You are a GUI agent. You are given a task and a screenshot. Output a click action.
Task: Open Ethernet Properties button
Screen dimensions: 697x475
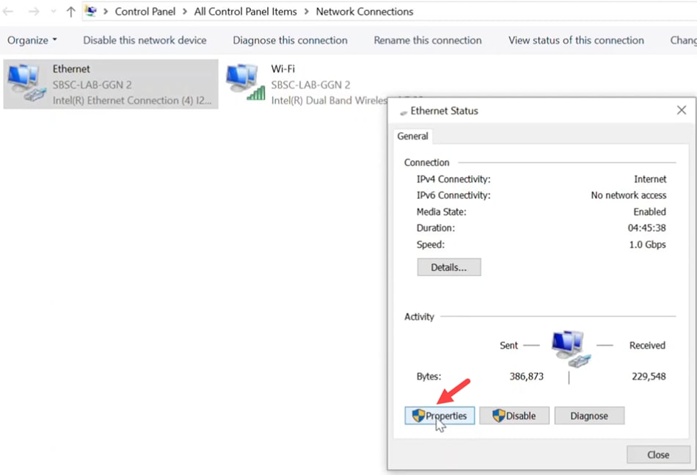tap(439, 416)
